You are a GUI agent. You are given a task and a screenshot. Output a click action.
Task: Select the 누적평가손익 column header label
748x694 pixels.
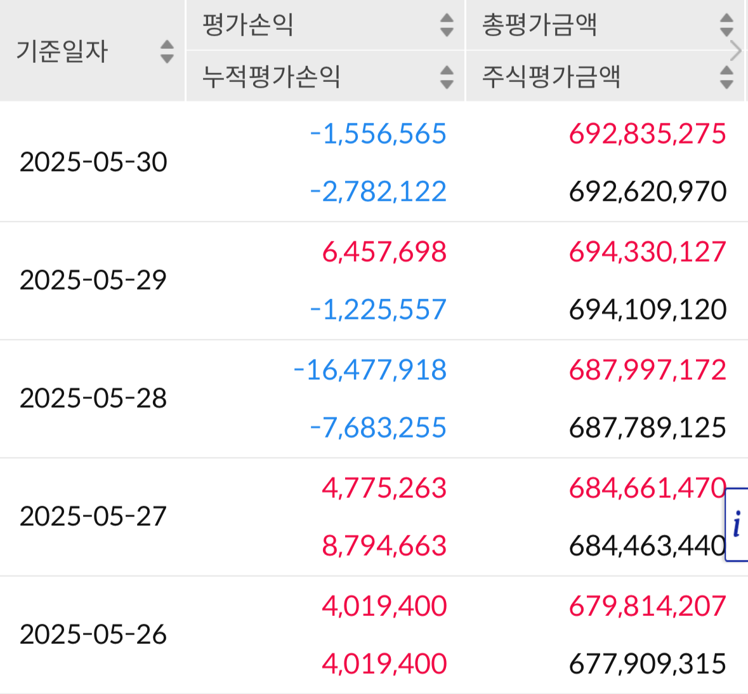tap(271, 77)
